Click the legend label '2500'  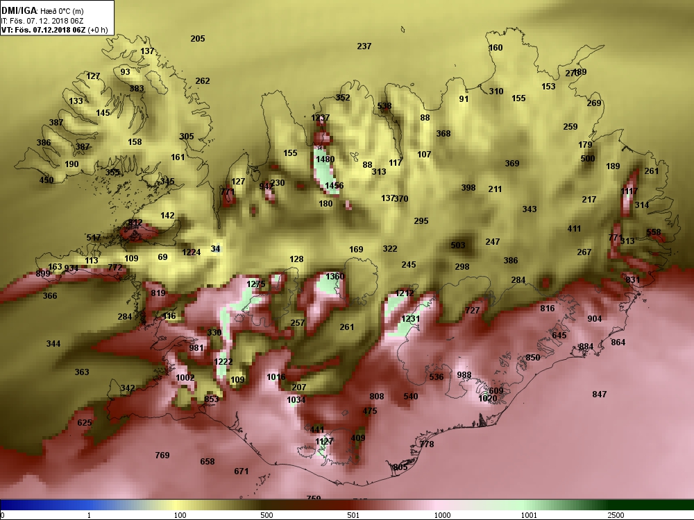click(616, 515)
